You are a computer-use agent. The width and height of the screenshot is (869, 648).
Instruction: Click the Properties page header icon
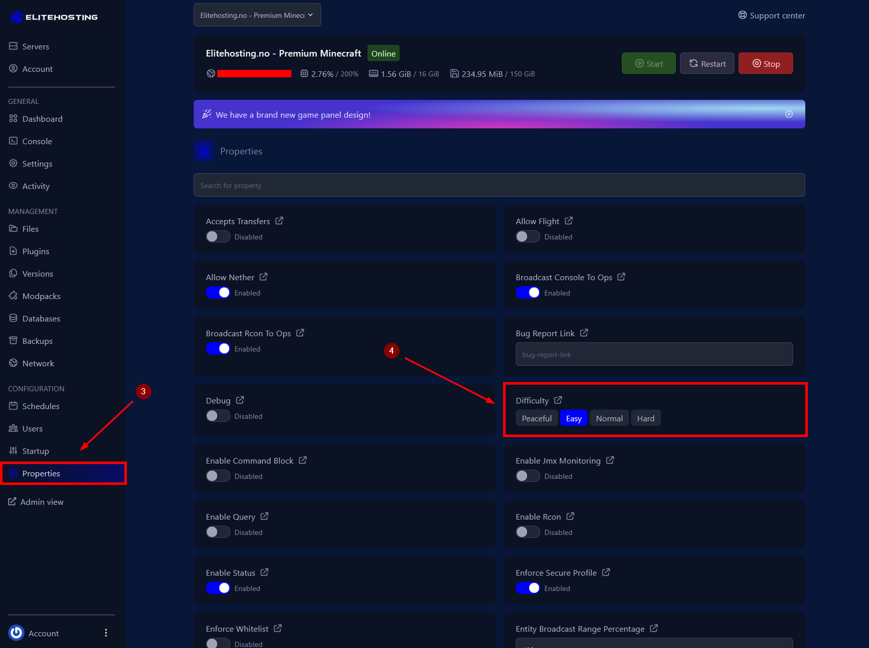(204, 151)
